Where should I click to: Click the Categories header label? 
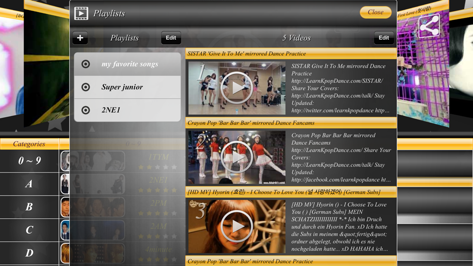click(29, 144)
